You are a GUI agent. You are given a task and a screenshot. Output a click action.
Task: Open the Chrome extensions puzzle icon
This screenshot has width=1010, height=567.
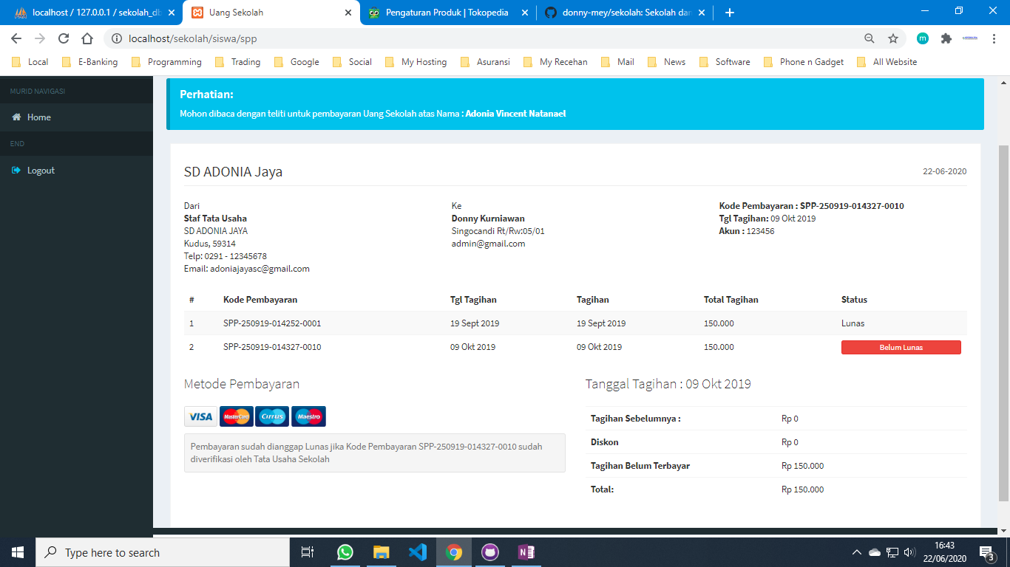[x=946, y=38]
